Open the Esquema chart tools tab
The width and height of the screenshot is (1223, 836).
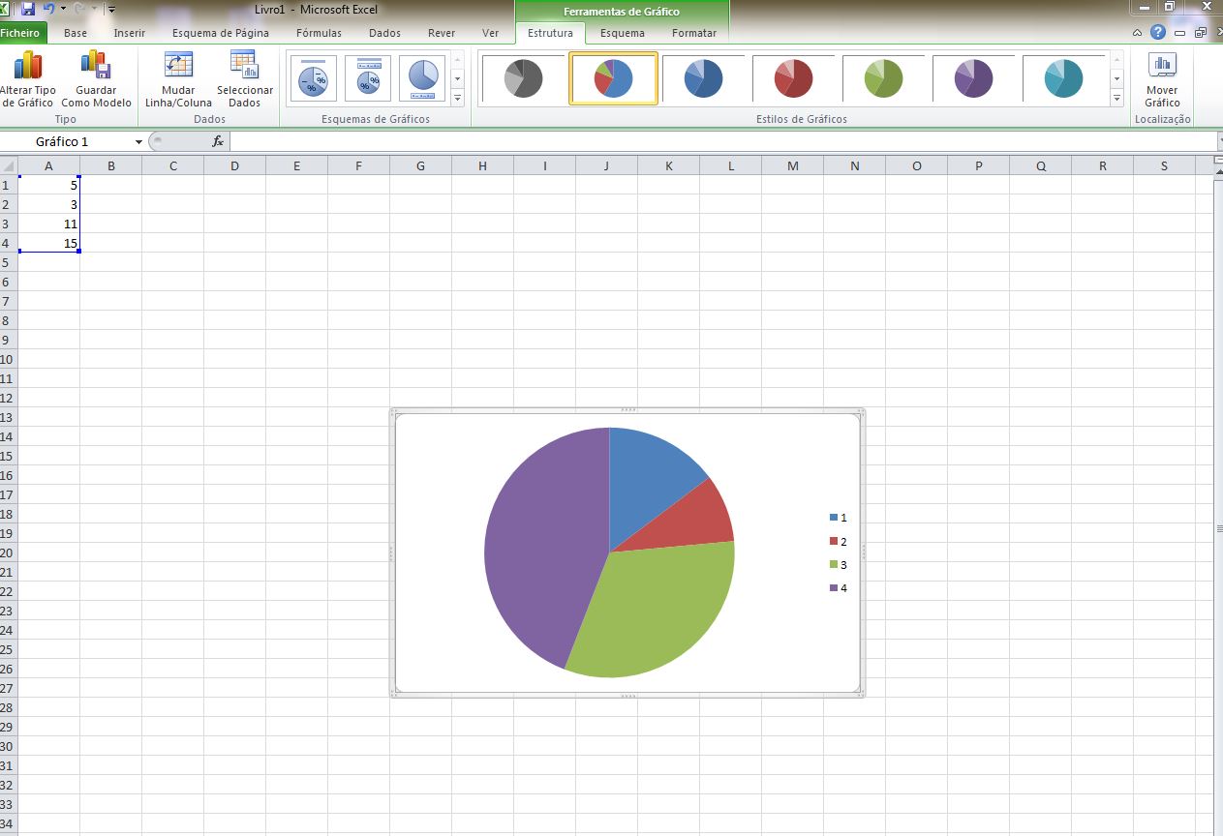tap(623, 33)
